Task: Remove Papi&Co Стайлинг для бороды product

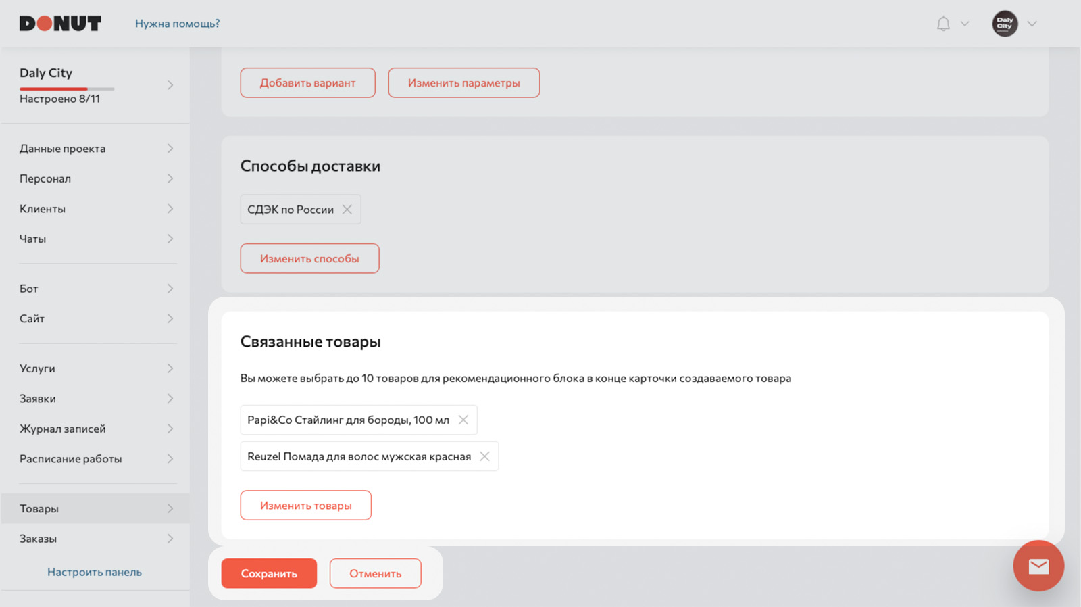Action: coord(463,420)
